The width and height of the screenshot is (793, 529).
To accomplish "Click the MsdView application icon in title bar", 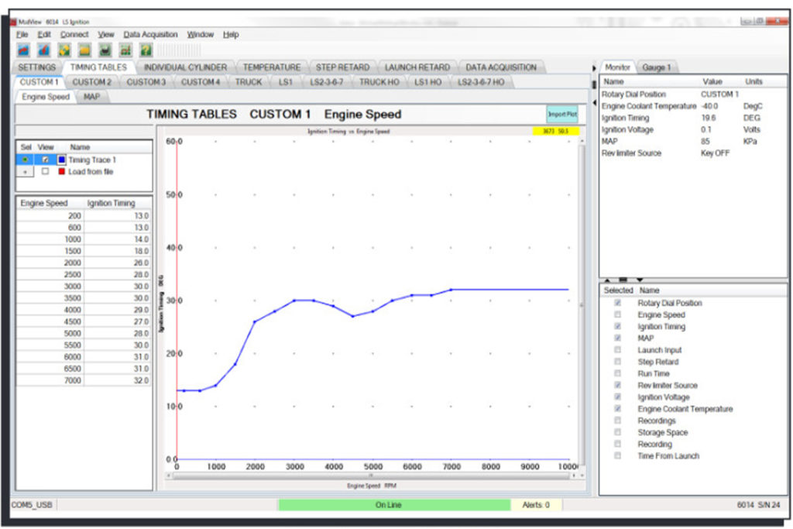I will [x=14, y=22].
